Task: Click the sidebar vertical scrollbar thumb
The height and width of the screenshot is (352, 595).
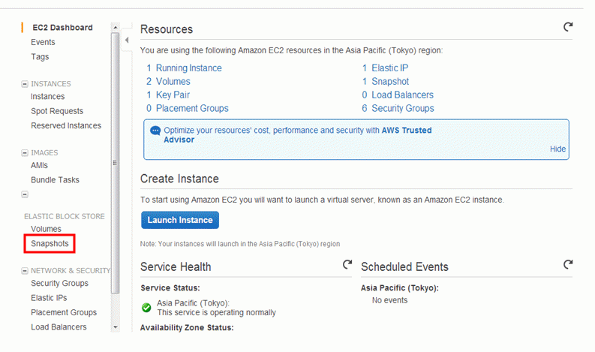Action: [x=116, y=163]
